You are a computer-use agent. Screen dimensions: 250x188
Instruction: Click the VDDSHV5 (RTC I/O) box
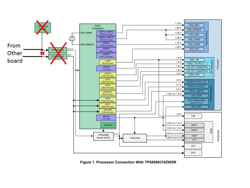coord(196,82)
